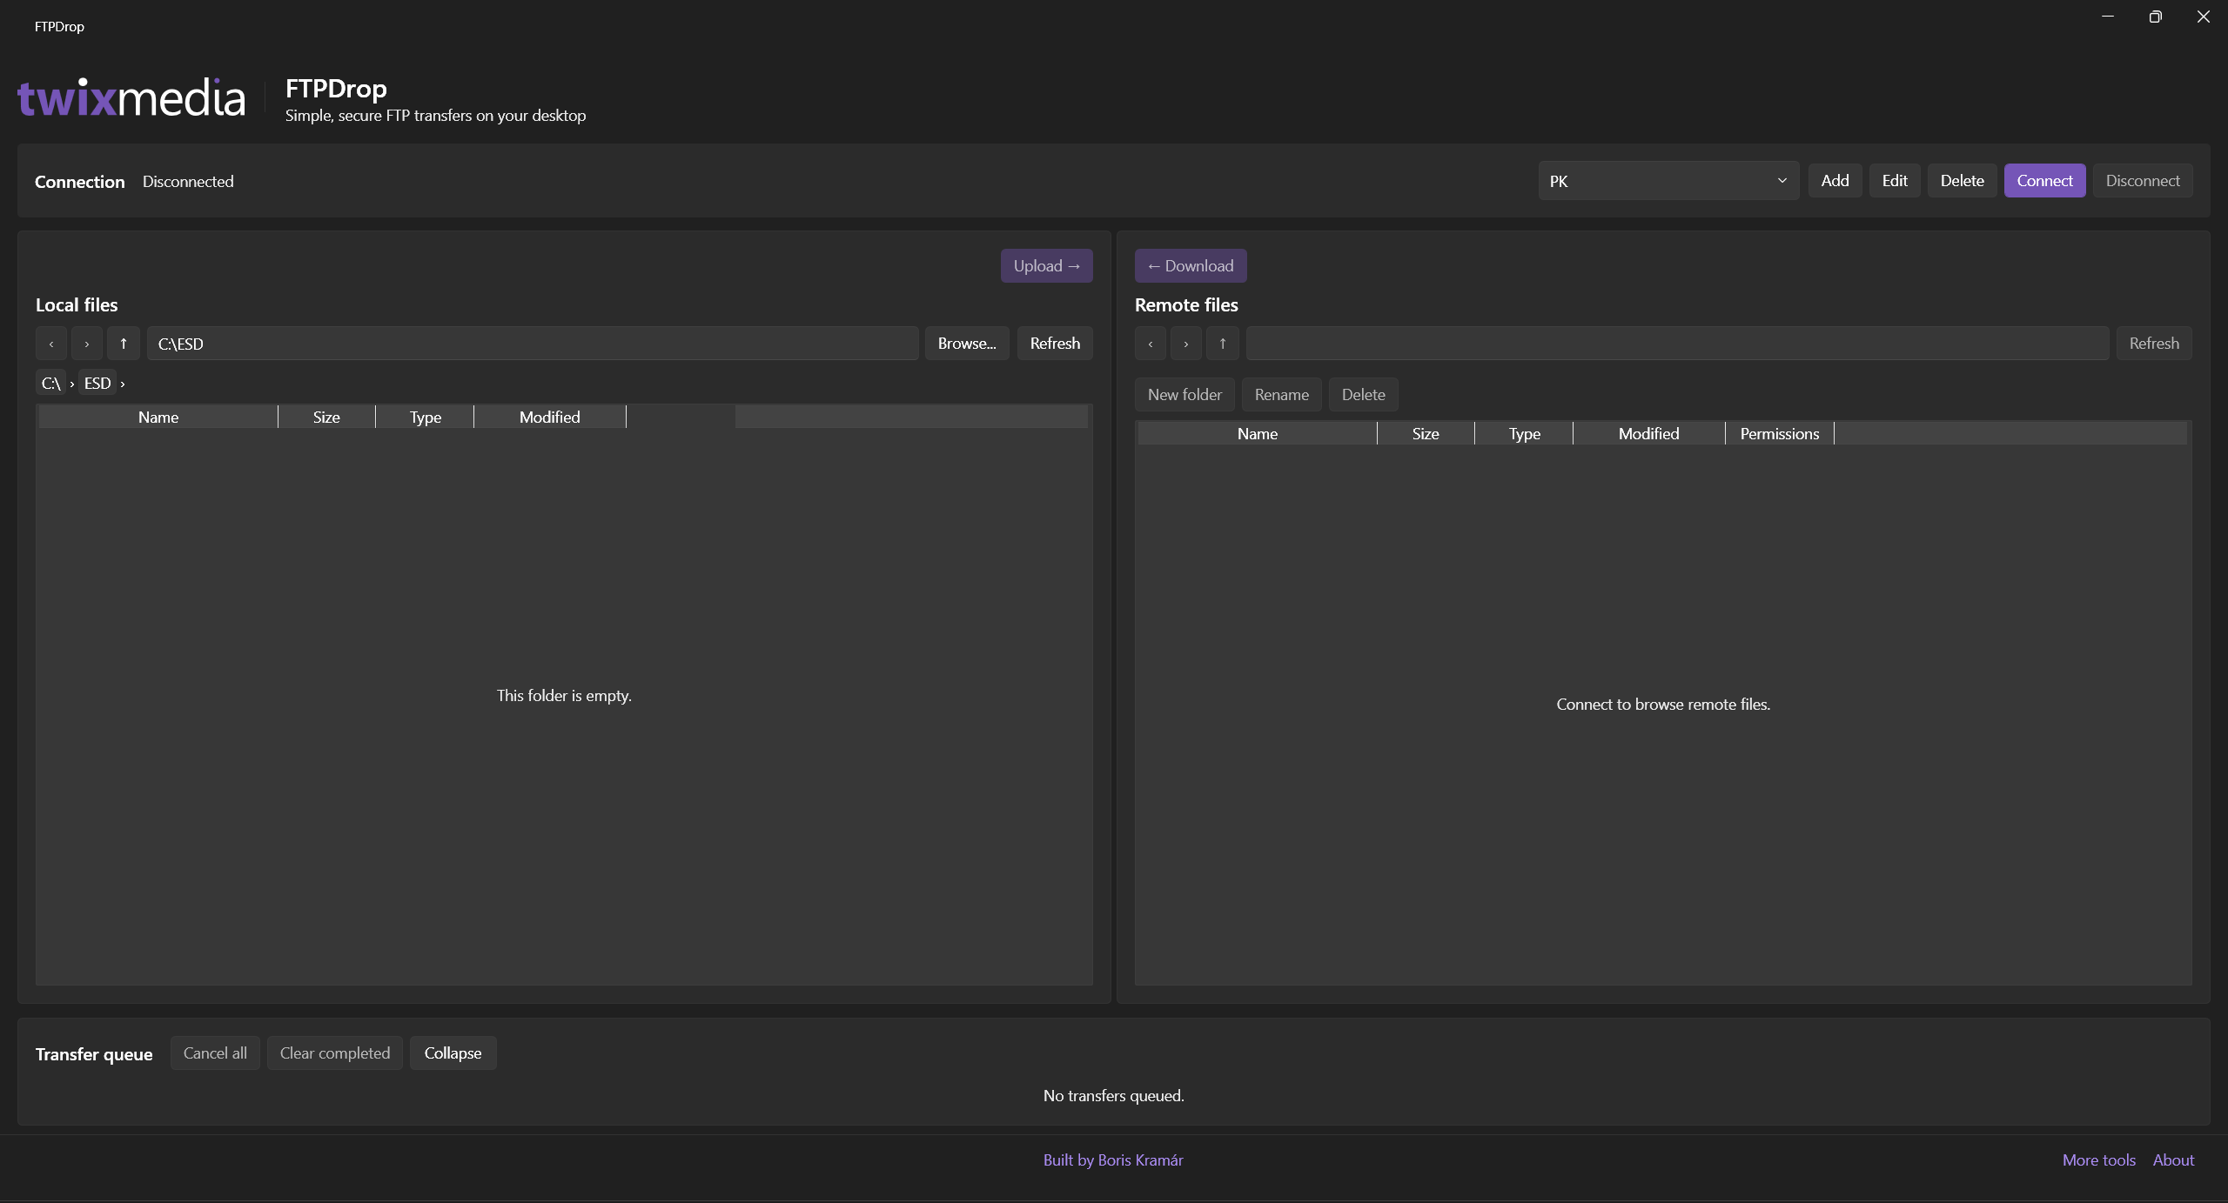Clear completed transfers from queue

(x=335, y=1053)
